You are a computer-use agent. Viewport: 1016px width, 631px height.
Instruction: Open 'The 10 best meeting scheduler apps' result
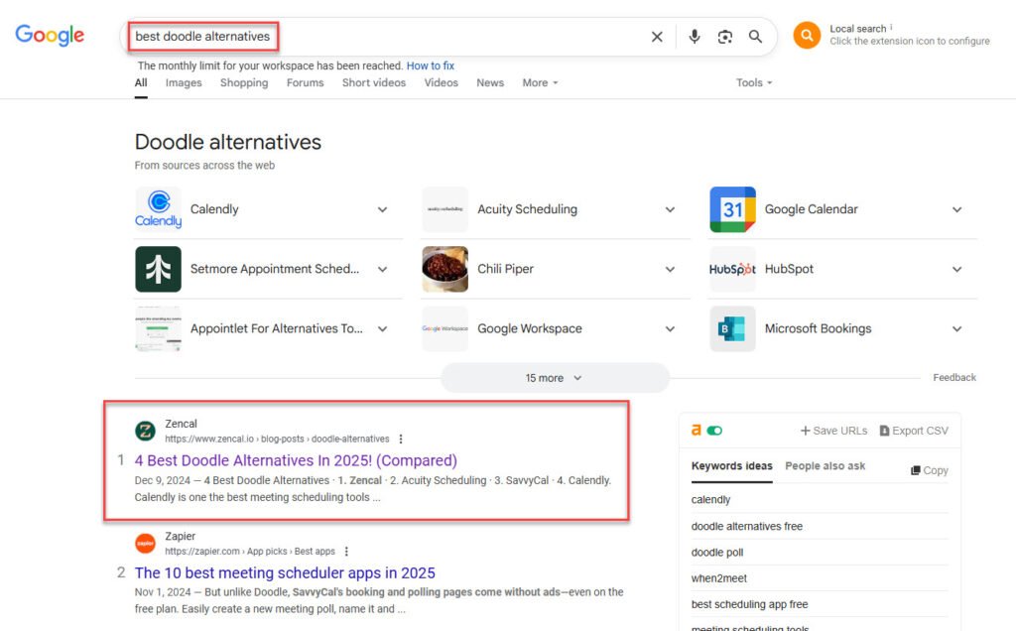[285, 572]
